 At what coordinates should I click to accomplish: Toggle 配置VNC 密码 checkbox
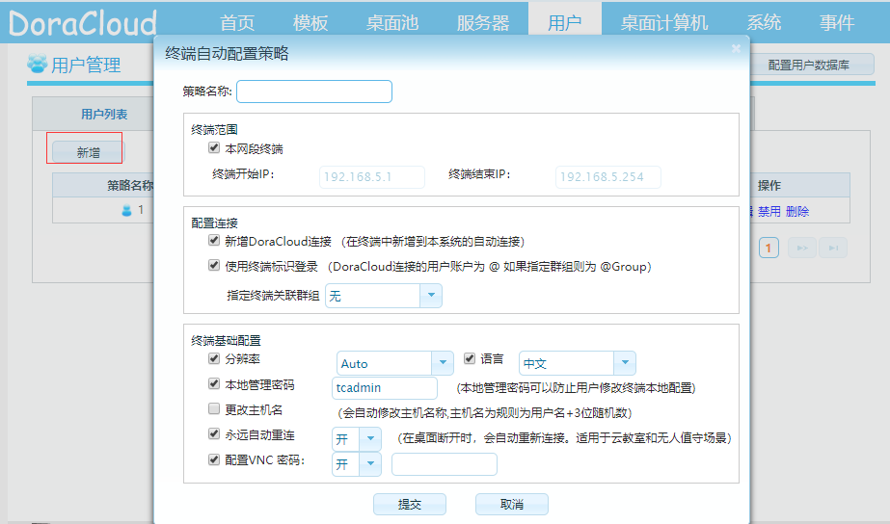[x=214, y=459]
